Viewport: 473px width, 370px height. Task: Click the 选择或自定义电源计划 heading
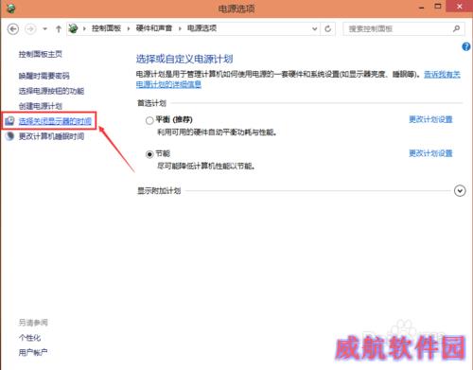point(184,59)
